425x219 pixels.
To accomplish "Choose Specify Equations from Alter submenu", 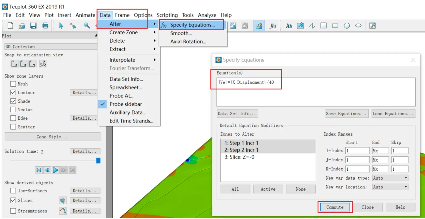I will pos(192,25).
